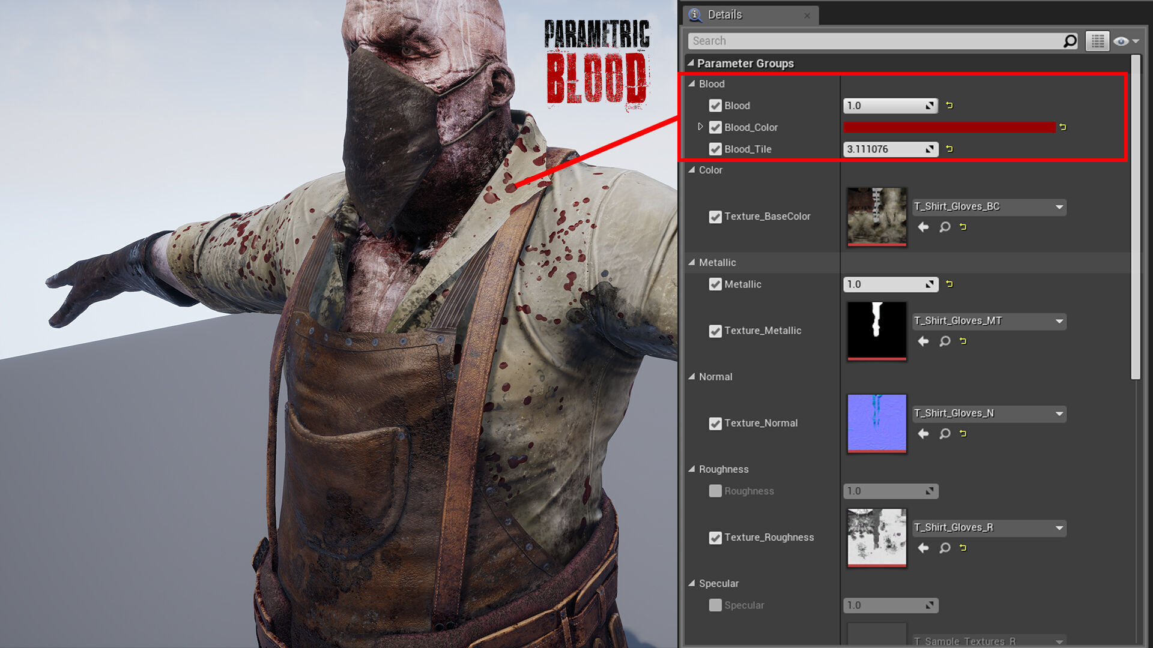Reset Texture_Normal to default arrow
This screenshot has height=648, width=1153.
963,433
